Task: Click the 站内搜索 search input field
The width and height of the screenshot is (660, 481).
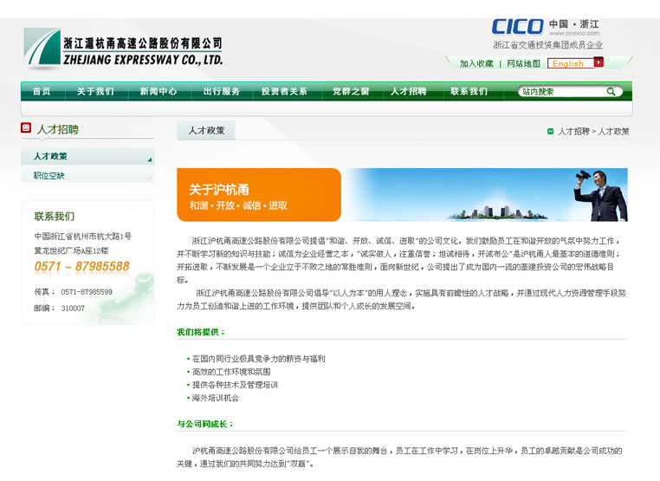Action: click(561, 92)
